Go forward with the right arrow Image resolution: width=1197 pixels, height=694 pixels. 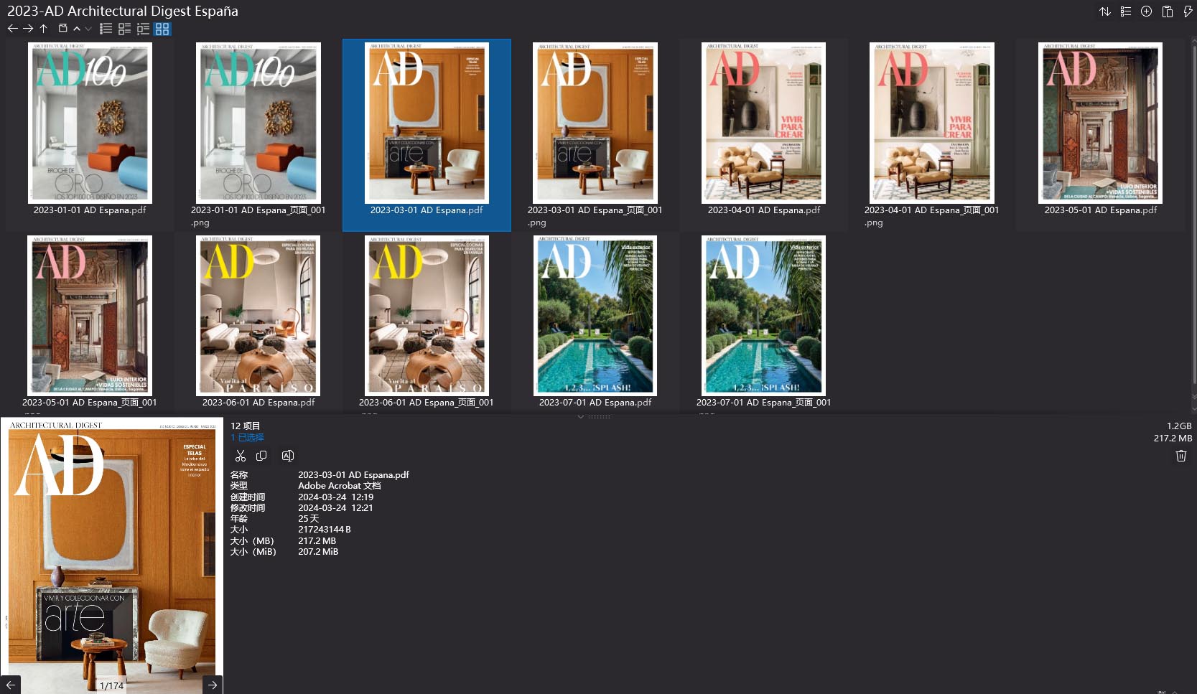(x=28, y=29)
